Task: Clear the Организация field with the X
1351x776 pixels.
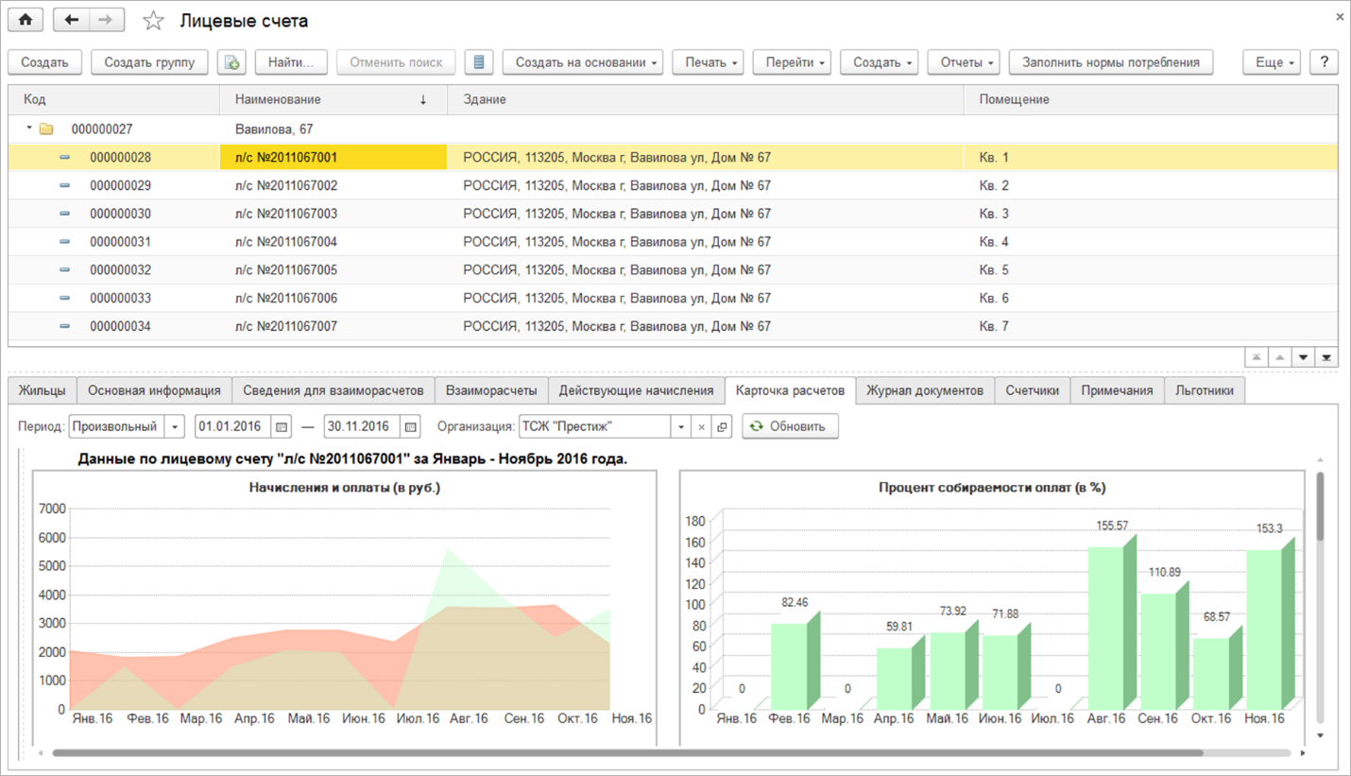Action: click(701, 427)
